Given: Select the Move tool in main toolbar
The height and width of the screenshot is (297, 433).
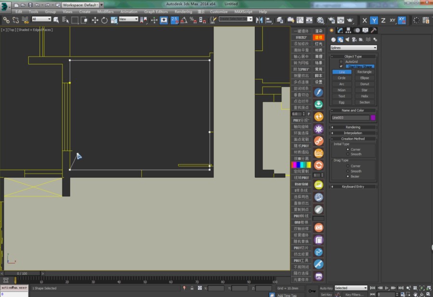Looking at the screenshot, I should [x=95, y=20].
